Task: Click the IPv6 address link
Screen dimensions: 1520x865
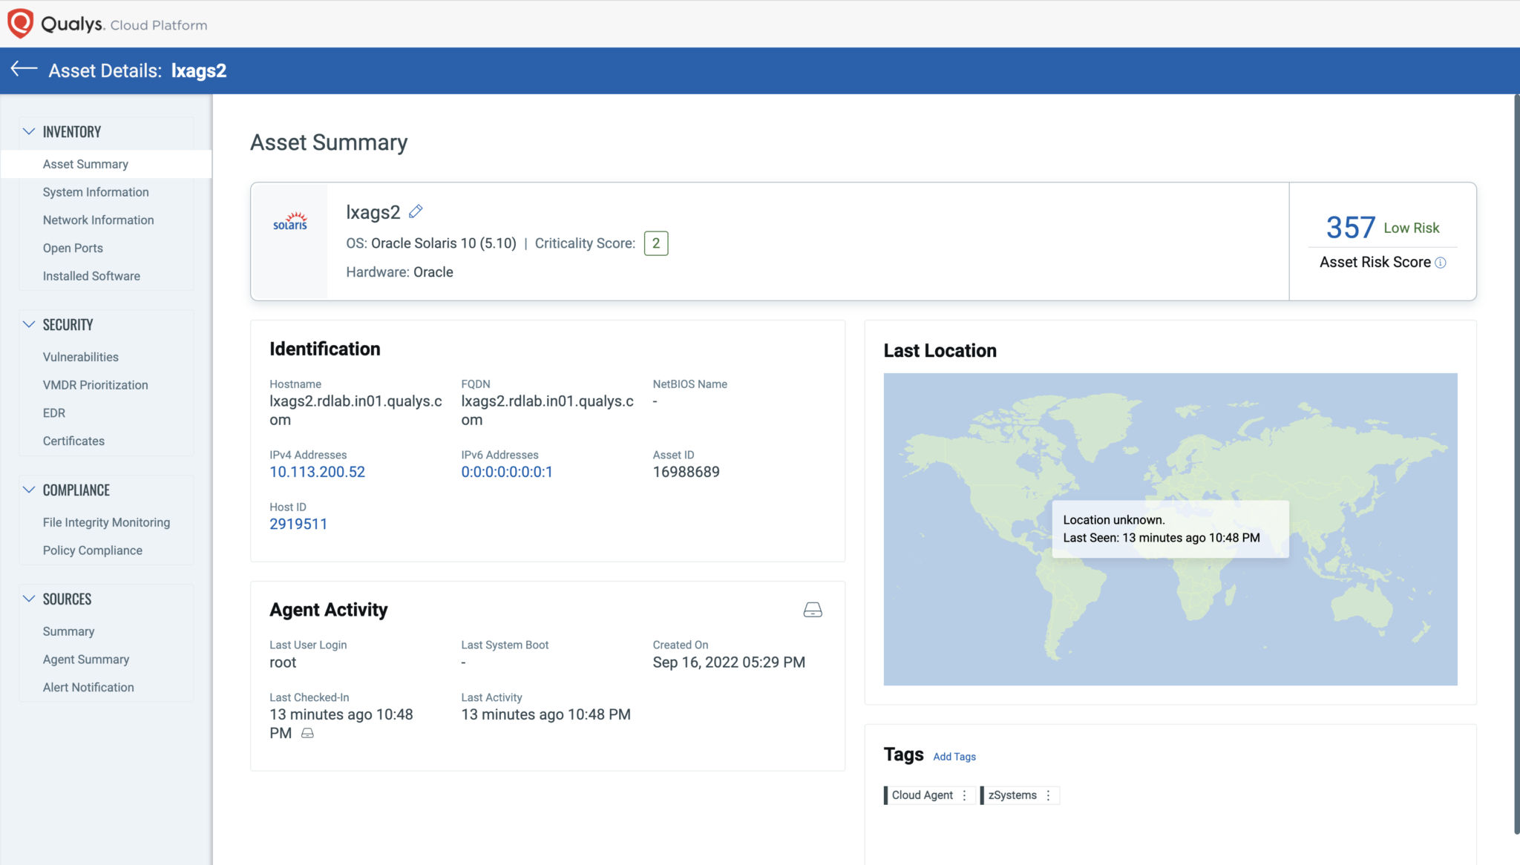Action: point(506,471)
